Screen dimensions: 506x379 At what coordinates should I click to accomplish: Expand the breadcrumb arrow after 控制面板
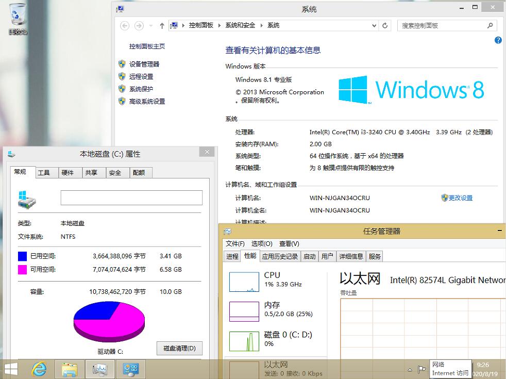click(220, 25)
